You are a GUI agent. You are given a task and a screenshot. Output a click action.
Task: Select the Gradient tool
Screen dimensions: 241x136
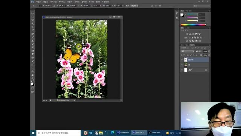point(33,51)
